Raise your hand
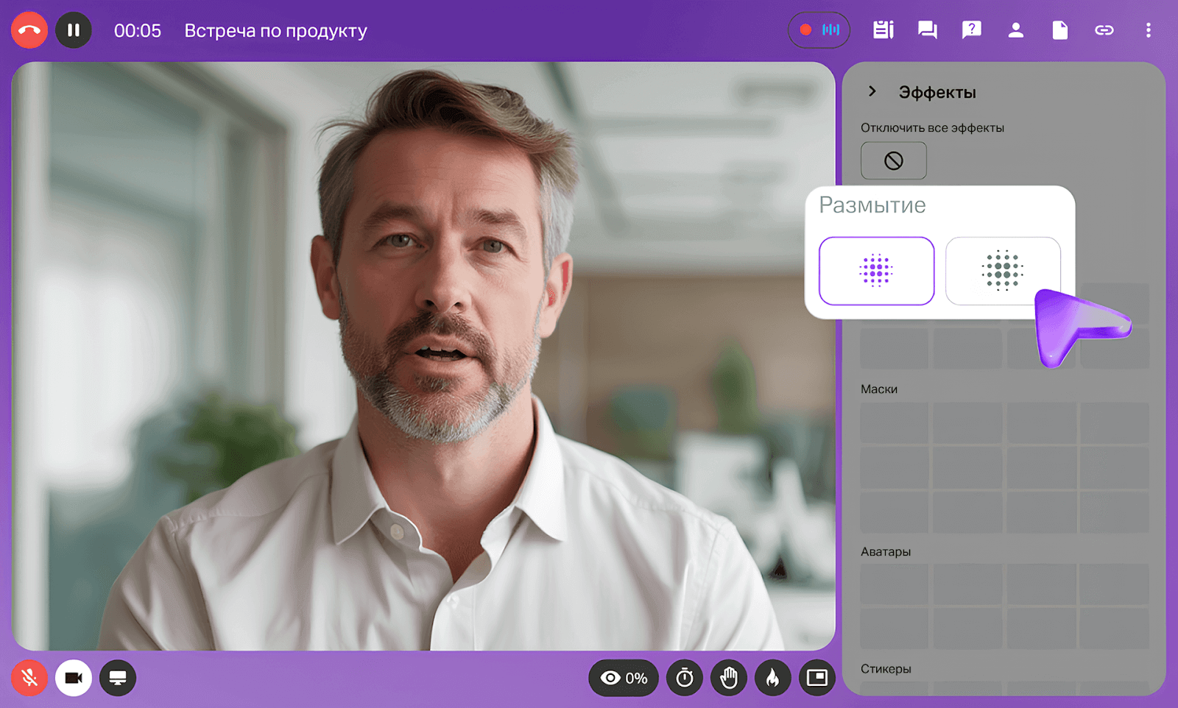This screenshot has width=1178, height=708. point(729,678)
